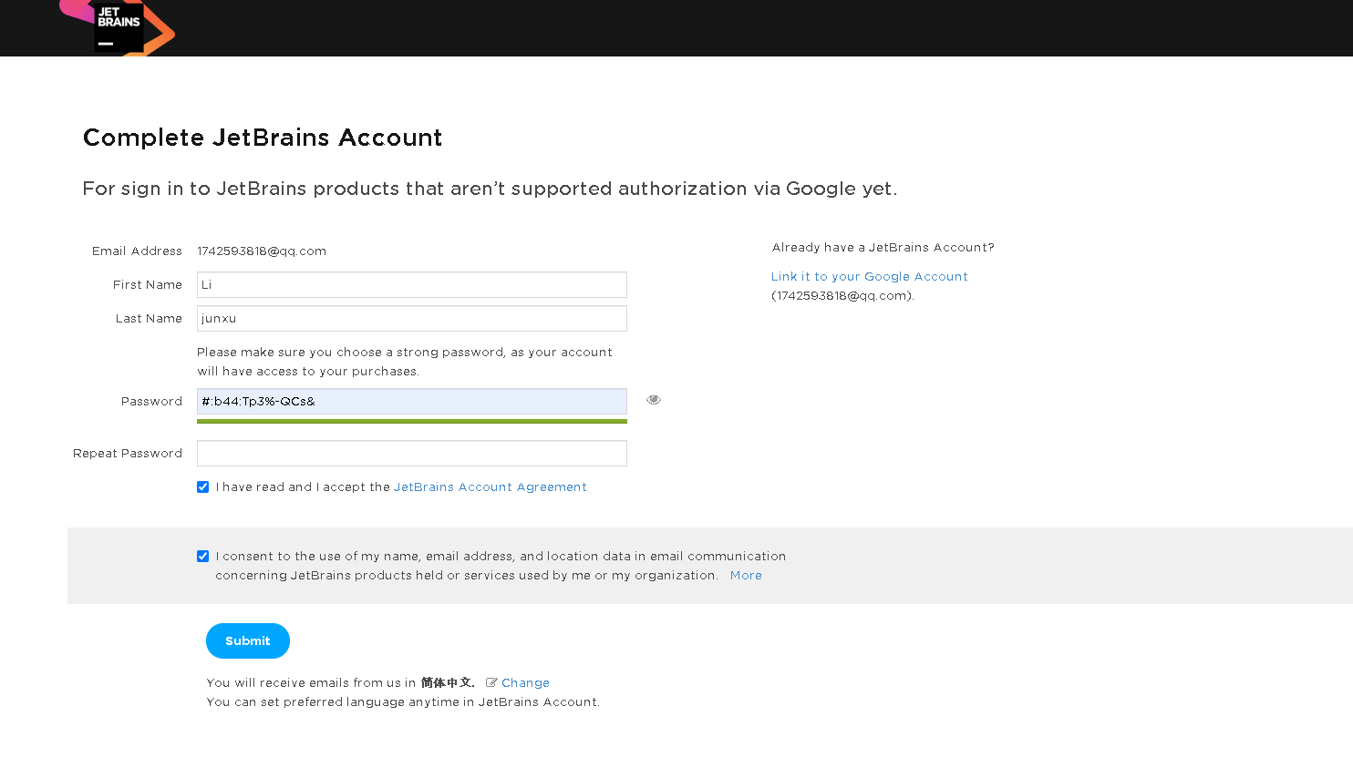Select the Repeat Password label

point(128,454)
